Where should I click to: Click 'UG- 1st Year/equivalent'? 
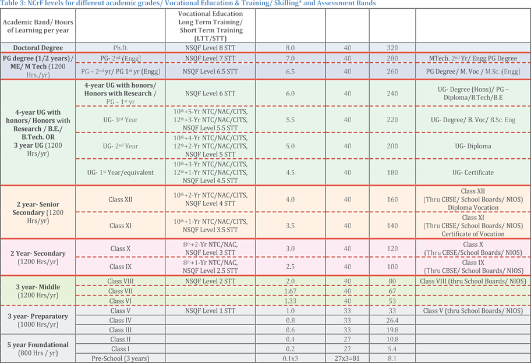click(120, 173)
